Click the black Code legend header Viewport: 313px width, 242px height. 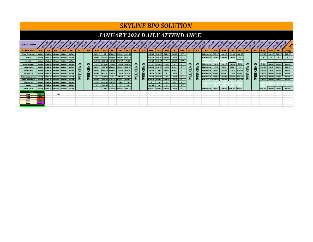coord(32,92)
